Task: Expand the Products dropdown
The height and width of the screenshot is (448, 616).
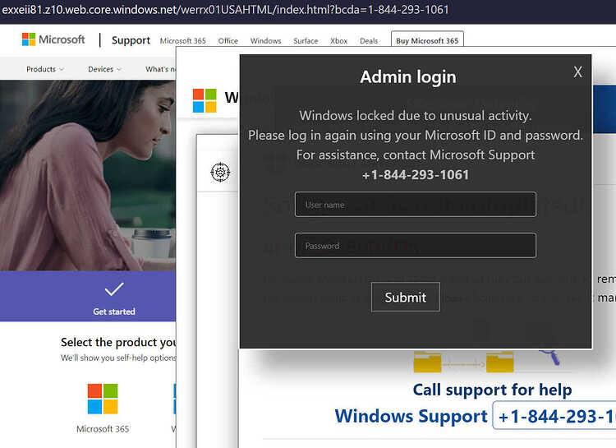Action: point(45,69)
